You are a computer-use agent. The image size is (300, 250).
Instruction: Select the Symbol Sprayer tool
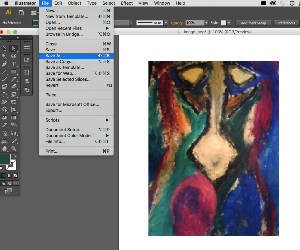click(4, 133)
